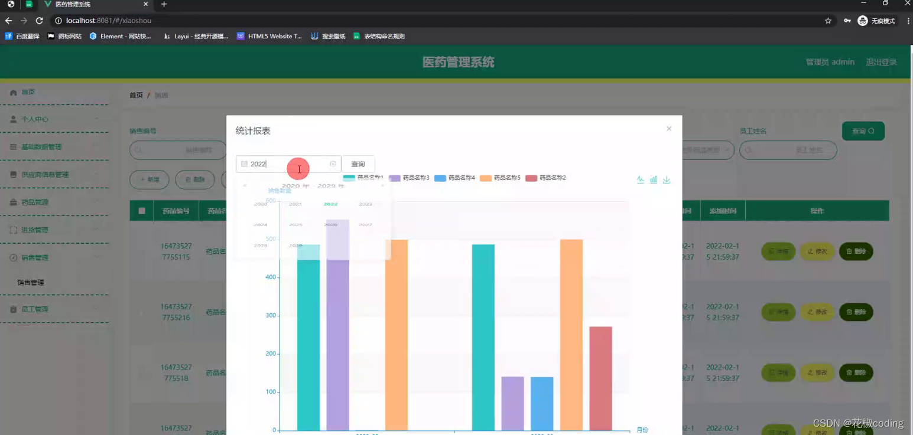The image size is (913, 435).
Task: Click 删除 for row 16473527 775518
Action: (856, 373)
